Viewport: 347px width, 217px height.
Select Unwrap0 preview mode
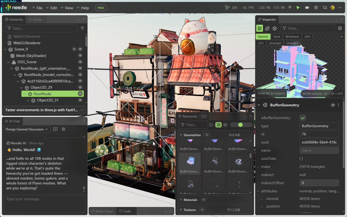[x=275, y=43]
